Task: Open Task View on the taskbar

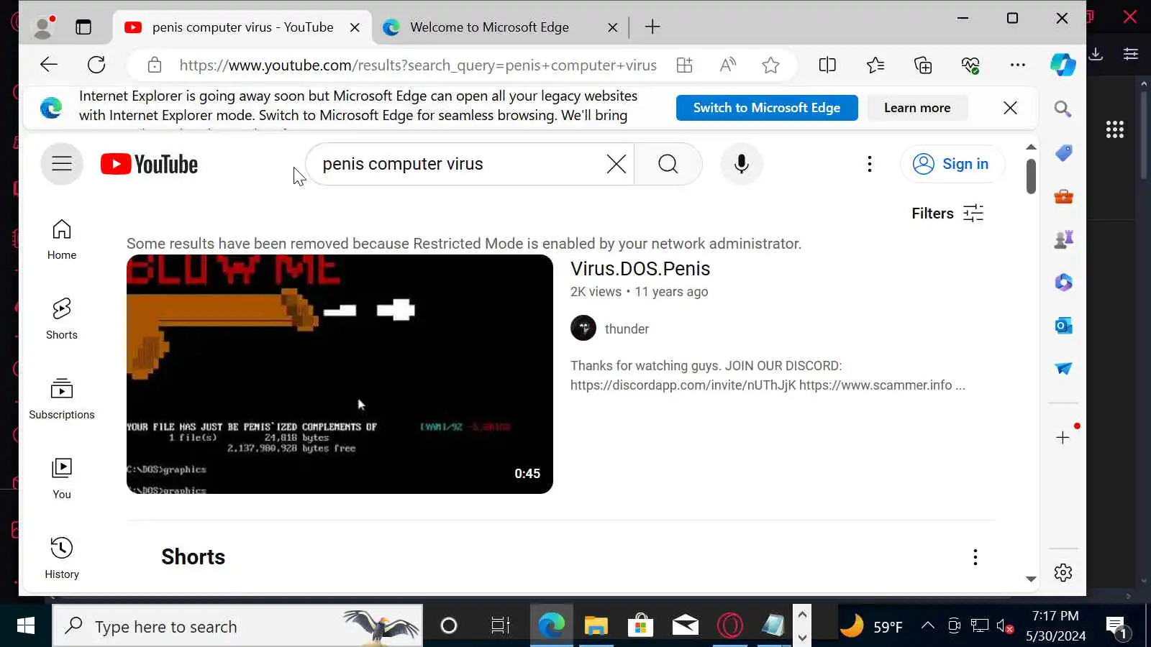Action: [500, 626]
